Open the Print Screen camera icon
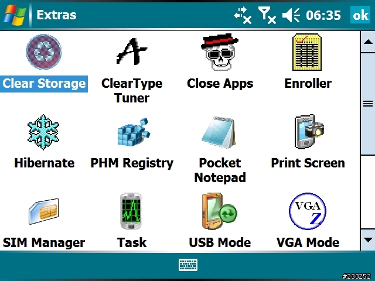This screenshot has height=281, width=375. [309, 132]
